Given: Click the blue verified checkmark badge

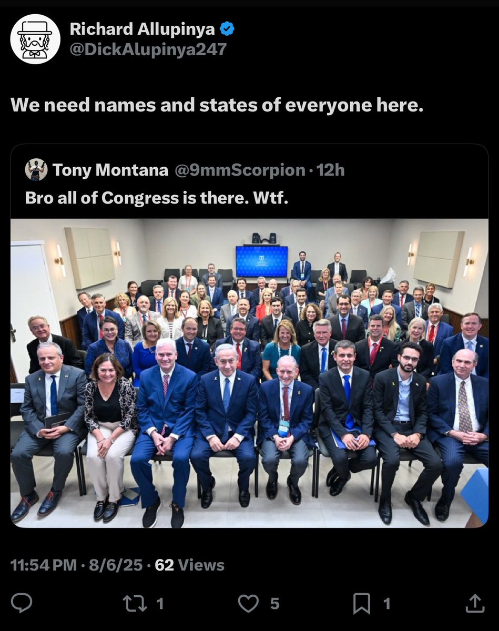Looking at the screenshot, I should click(227, 29).
